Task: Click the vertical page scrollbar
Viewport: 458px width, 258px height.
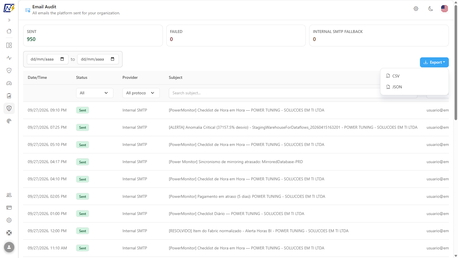Action: 456,63
